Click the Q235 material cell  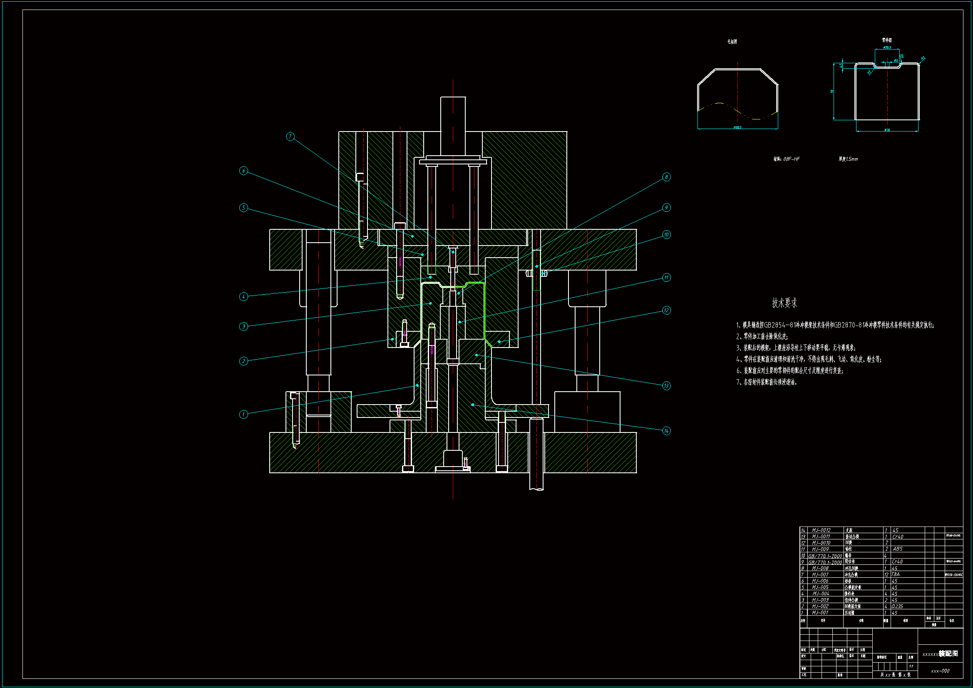click(x=897, y=606)
